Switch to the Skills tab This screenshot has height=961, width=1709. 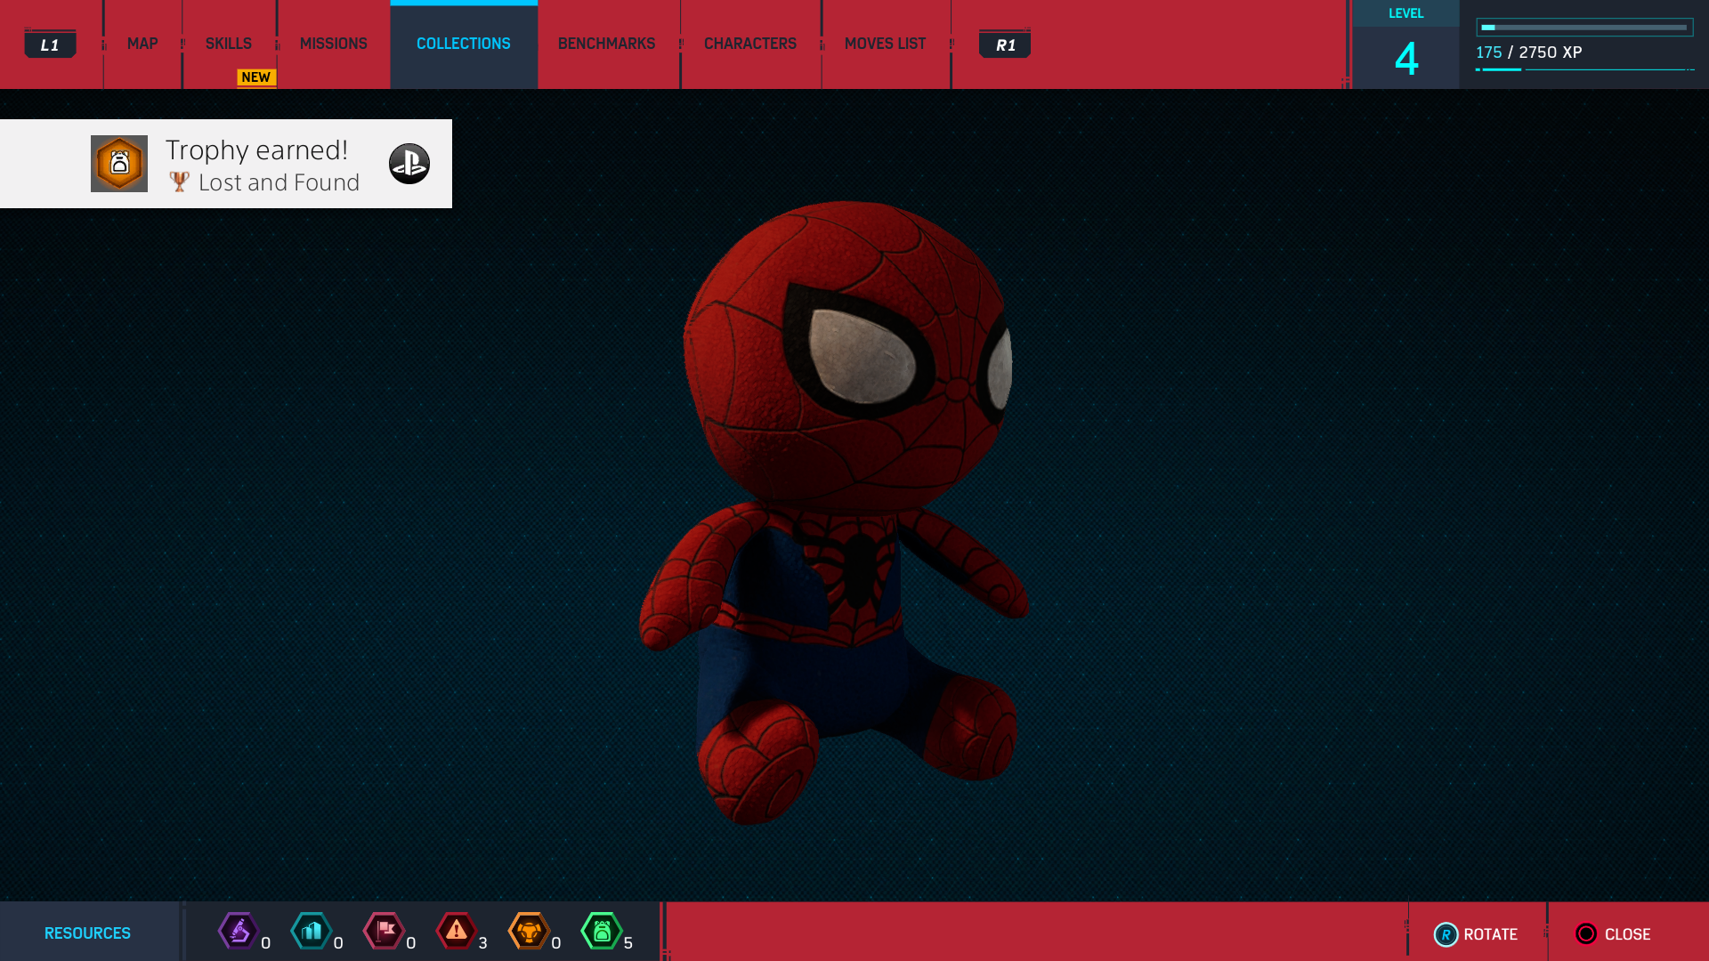point(229,44)
